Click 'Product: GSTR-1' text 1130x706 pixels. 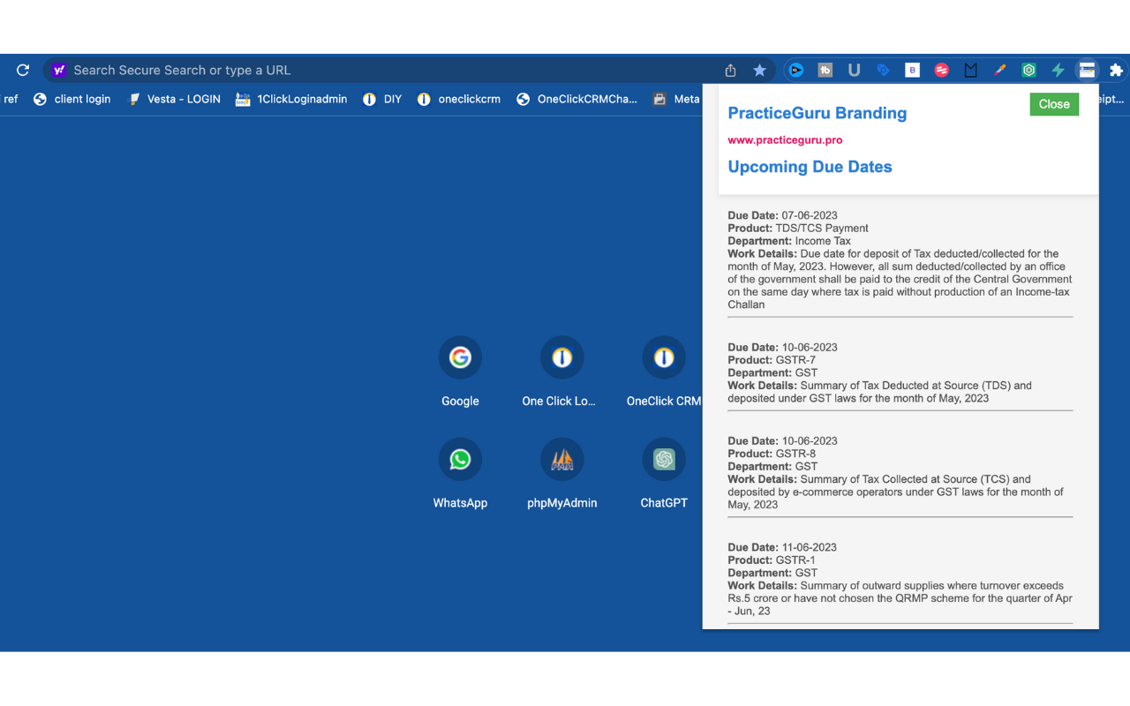[772, 560]
